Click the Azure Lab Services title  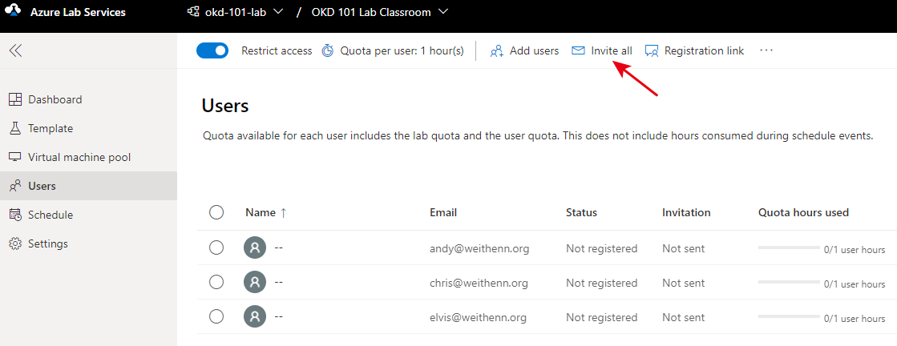[x=78, y=12]
